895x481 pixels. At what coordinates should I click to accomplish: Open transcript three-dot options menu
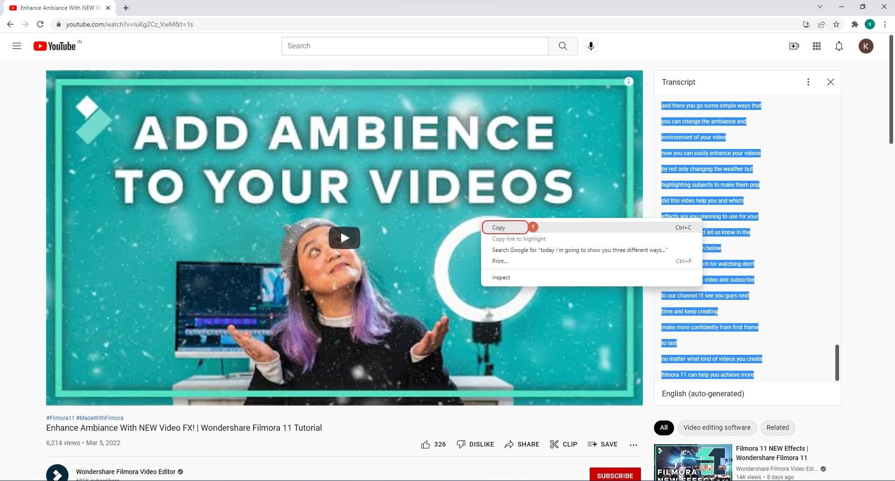coord(808,82)
